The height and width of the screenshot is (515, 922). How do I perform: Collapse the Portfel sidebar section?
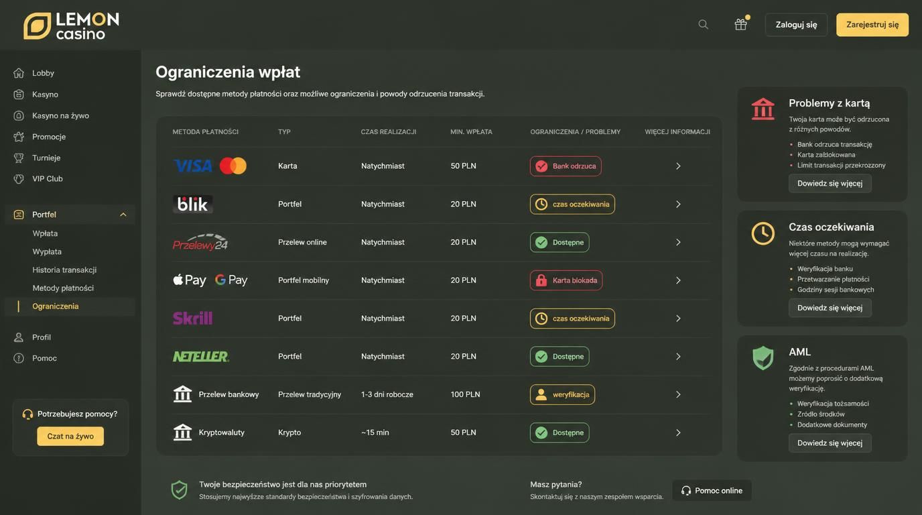click(x=123, y=215)
